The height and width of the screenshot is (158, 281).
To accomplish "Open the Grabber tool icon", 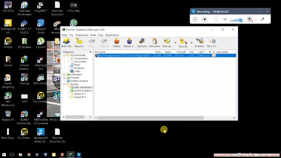I will 199,43.
